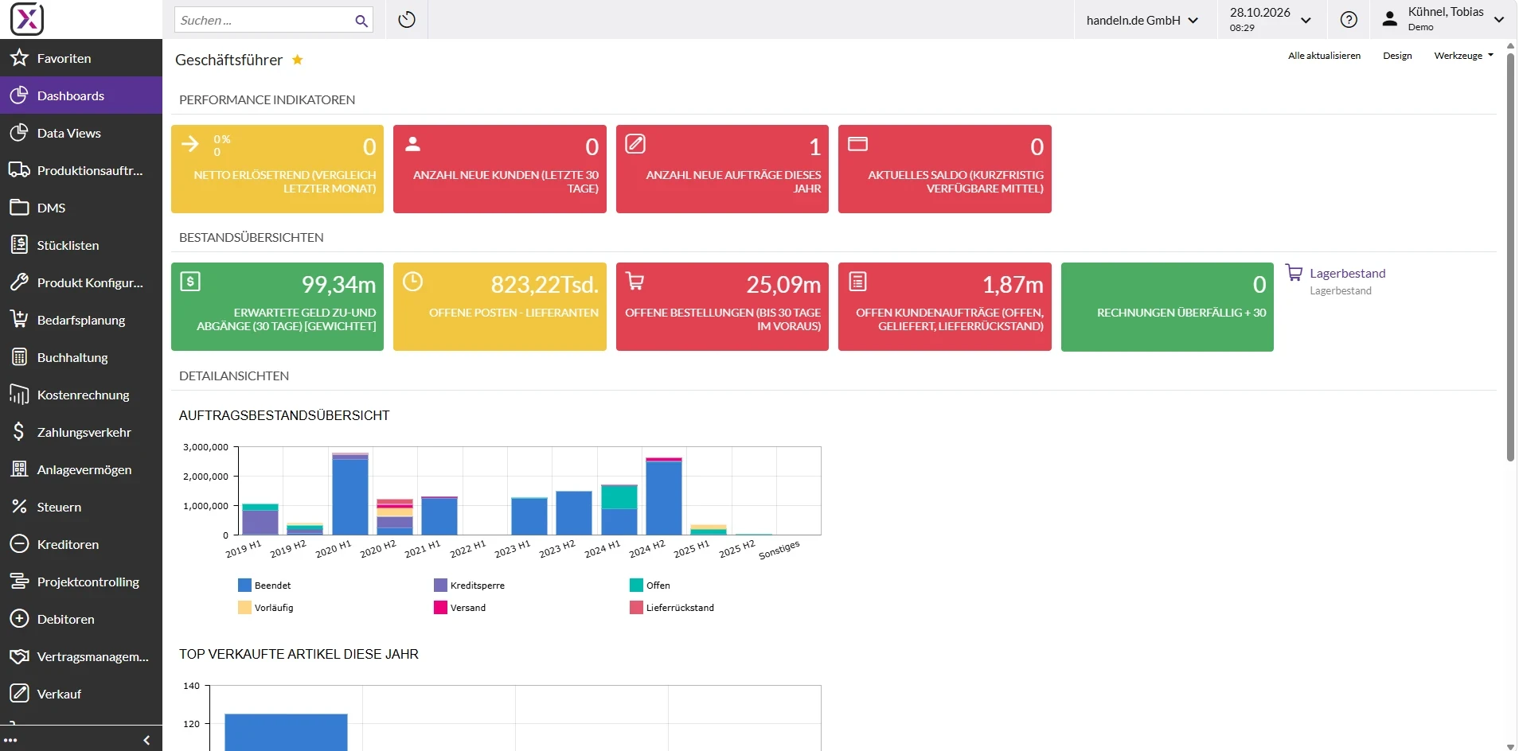Click the search magnifier icon
The image size is (1519, 751).
coord(361,21)
